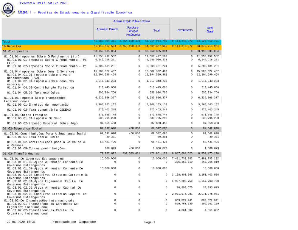
Task: Click the coat of arms logo
Action: tap(8, 9)
